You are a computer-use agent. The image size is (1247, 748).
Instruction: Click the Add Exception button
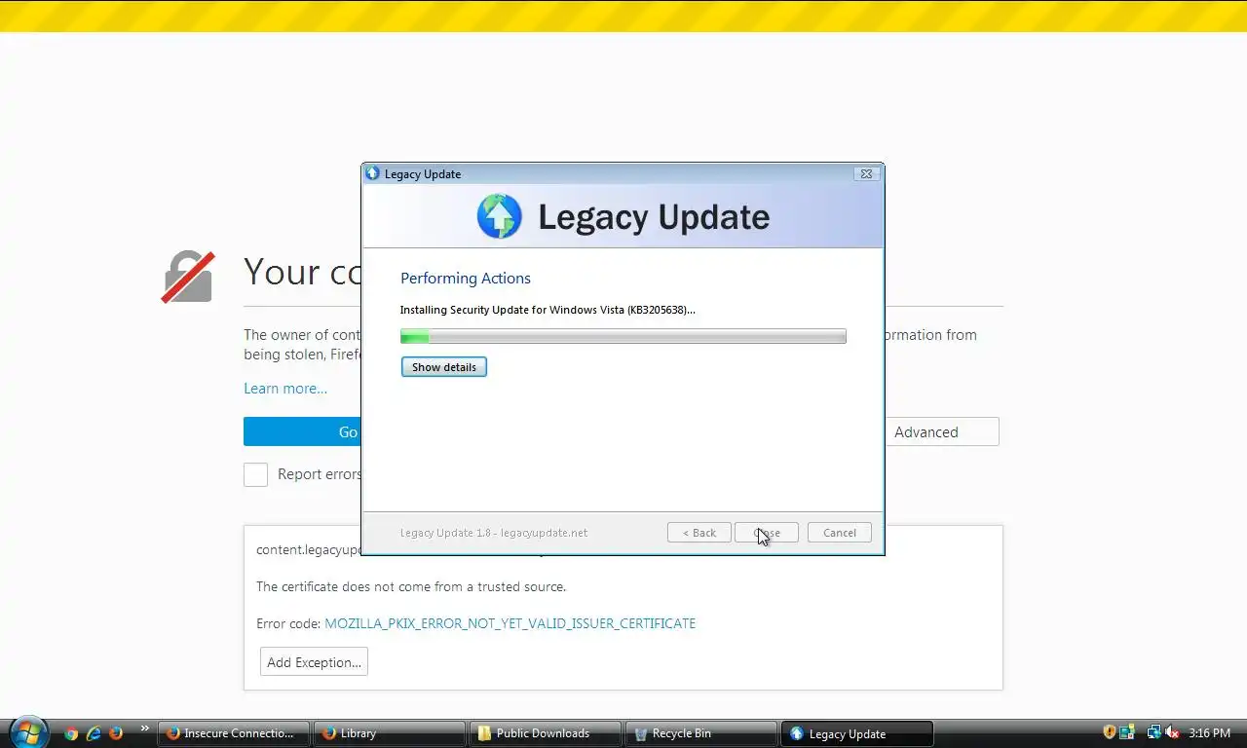pyautogui.click(x=314, y=662)
